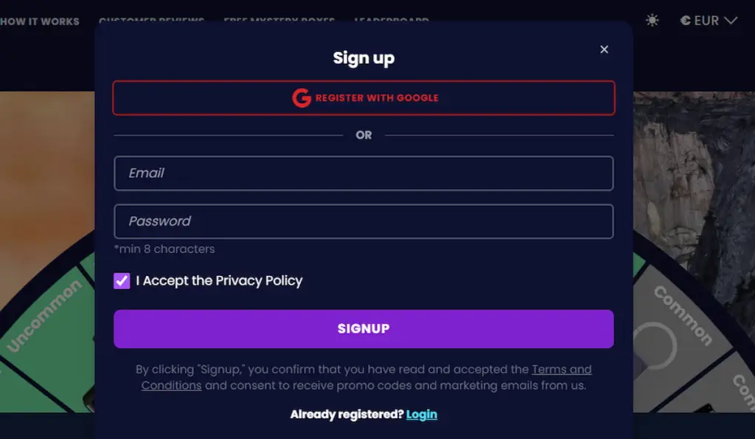Click the Login link for registered users
755x439 pixels.
coord(422,414)
